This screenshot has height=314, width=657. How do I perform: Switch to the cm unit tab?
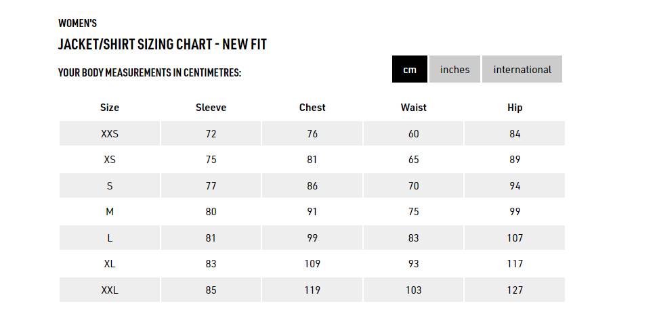tap(409, 69)
